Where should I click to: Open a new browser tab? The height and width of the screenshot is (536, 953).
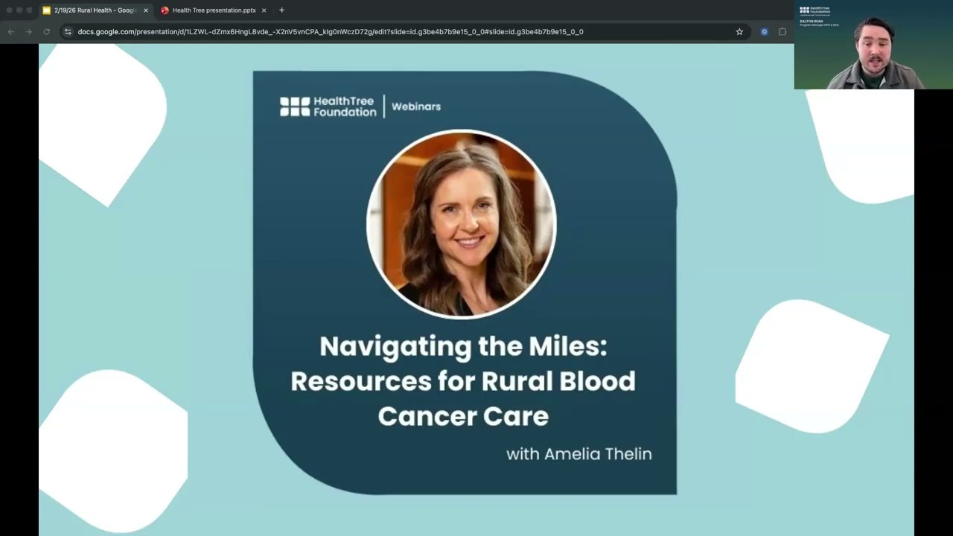click(281, 10)
